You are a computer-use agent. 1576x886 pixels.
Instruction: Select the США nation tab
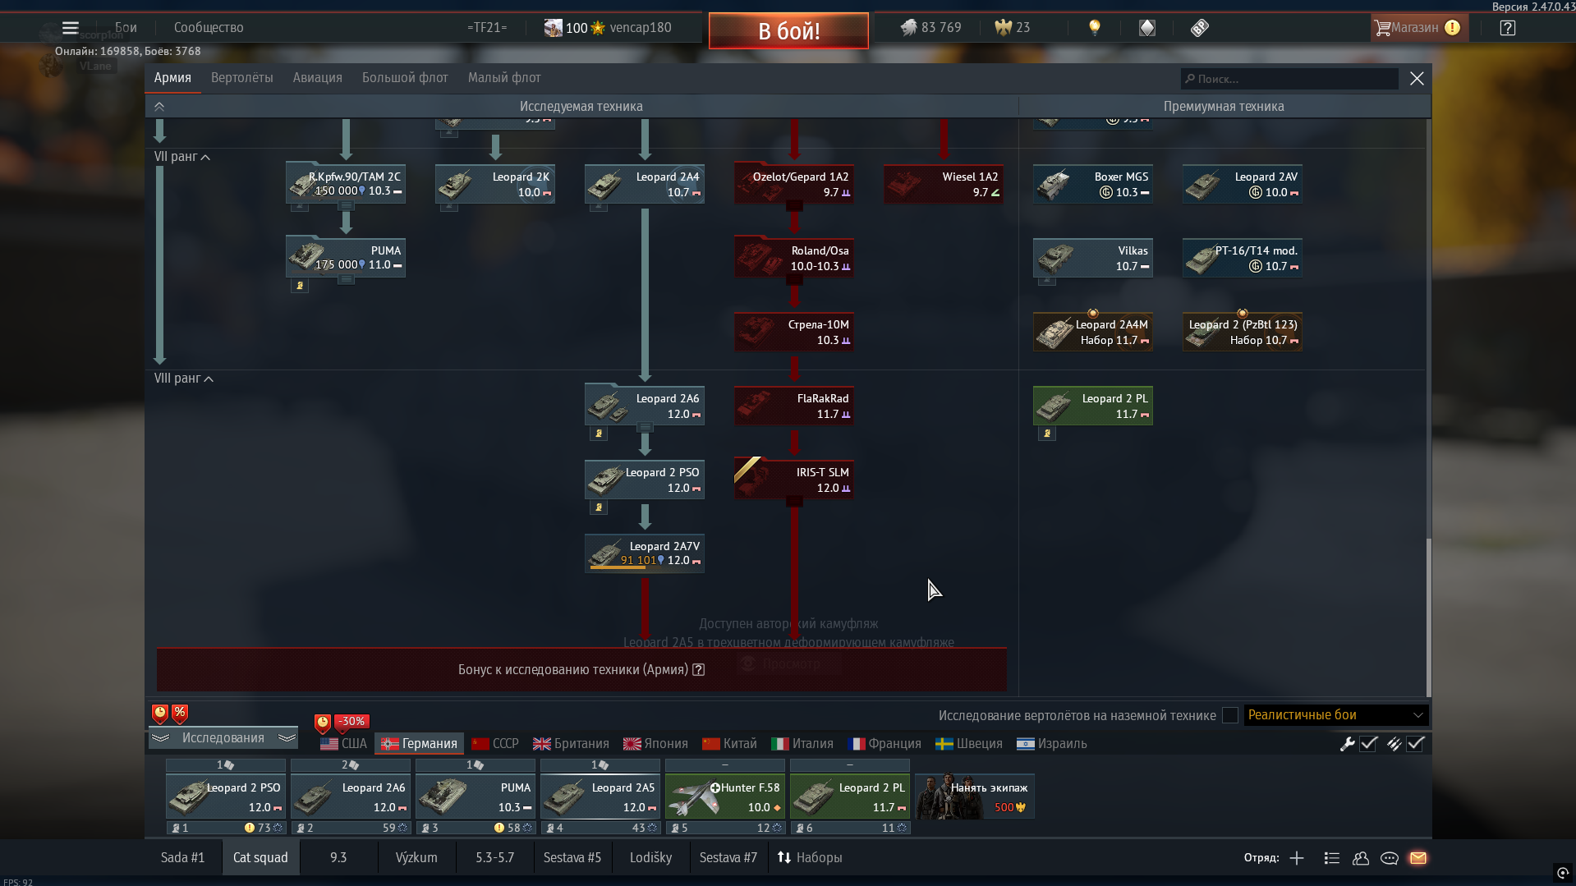(344, 744)
